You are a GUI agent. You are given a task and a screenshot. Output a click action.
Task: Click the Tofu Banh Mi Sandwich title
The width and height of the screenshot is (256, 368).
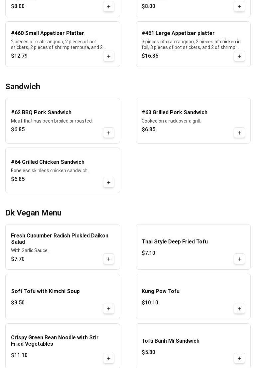170,341
